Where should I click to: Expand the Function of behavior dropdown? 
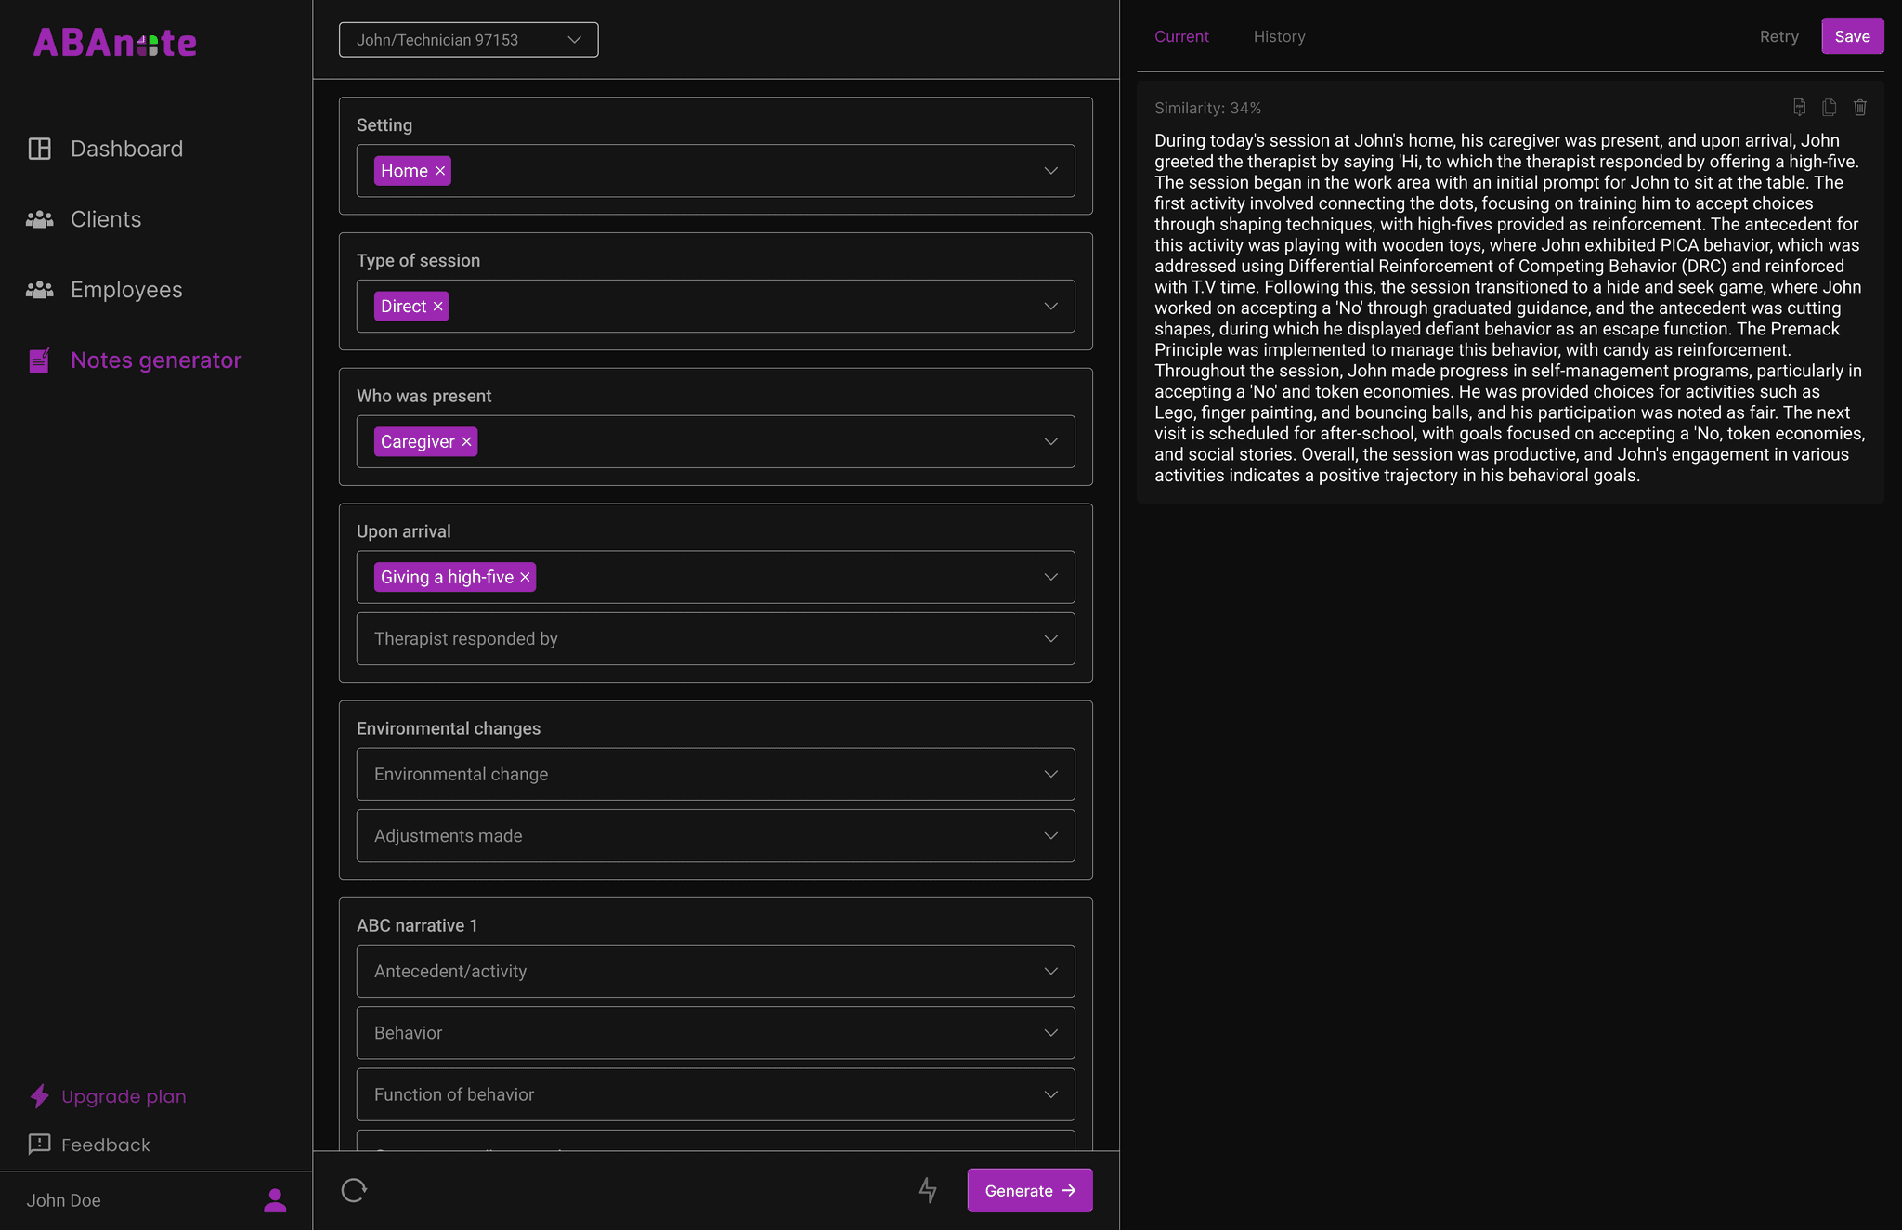pyautogui.click(x=715, y=1094)
